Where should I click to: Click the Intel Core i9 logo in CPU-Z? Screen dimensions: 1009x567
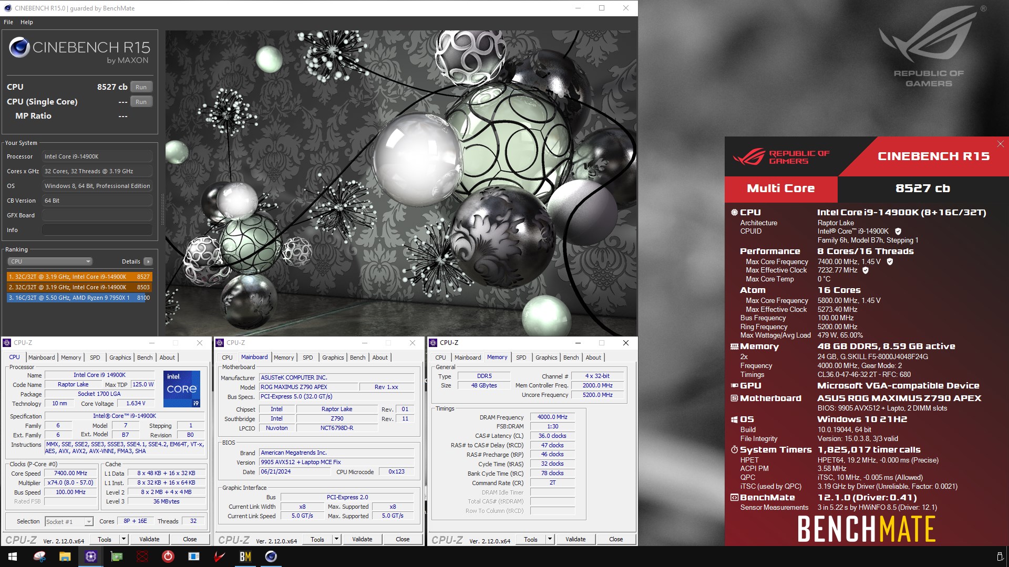click(182, 389)
